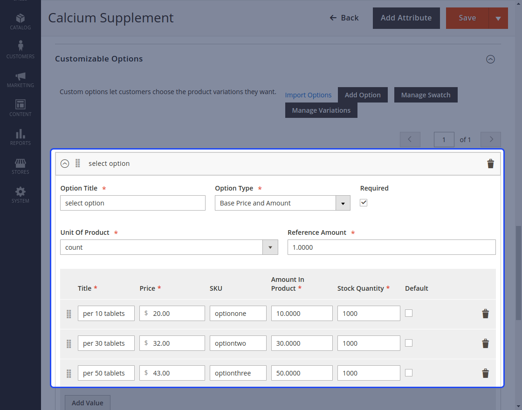Edit the 32.00 price field

172,343
